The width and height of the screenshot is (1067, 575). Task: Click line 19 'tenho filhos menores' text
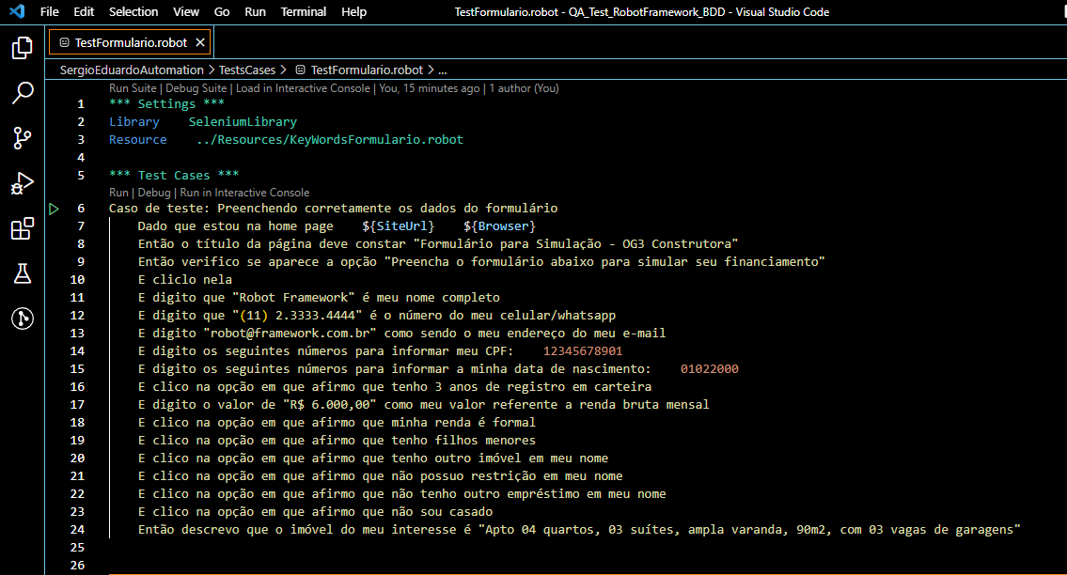point(463,441)
